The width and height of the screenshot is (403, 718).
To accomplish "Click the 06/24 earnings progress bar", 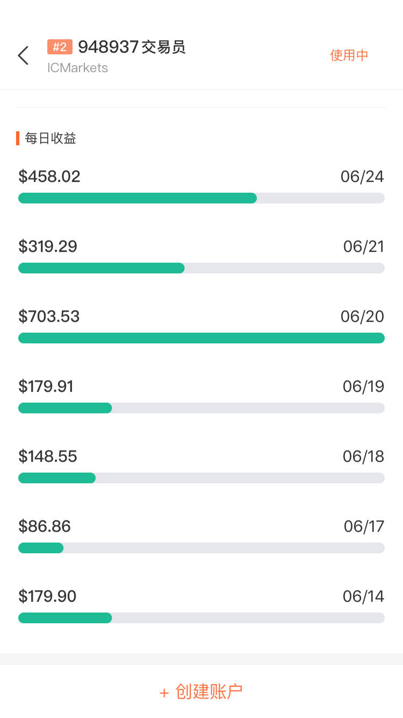I will [201, 198].
